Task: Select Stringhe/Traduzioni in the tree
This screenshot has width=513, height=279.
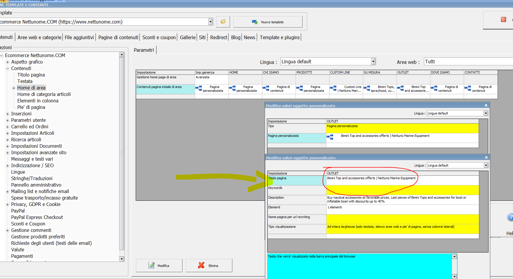Action: click(x=32, y=178)
